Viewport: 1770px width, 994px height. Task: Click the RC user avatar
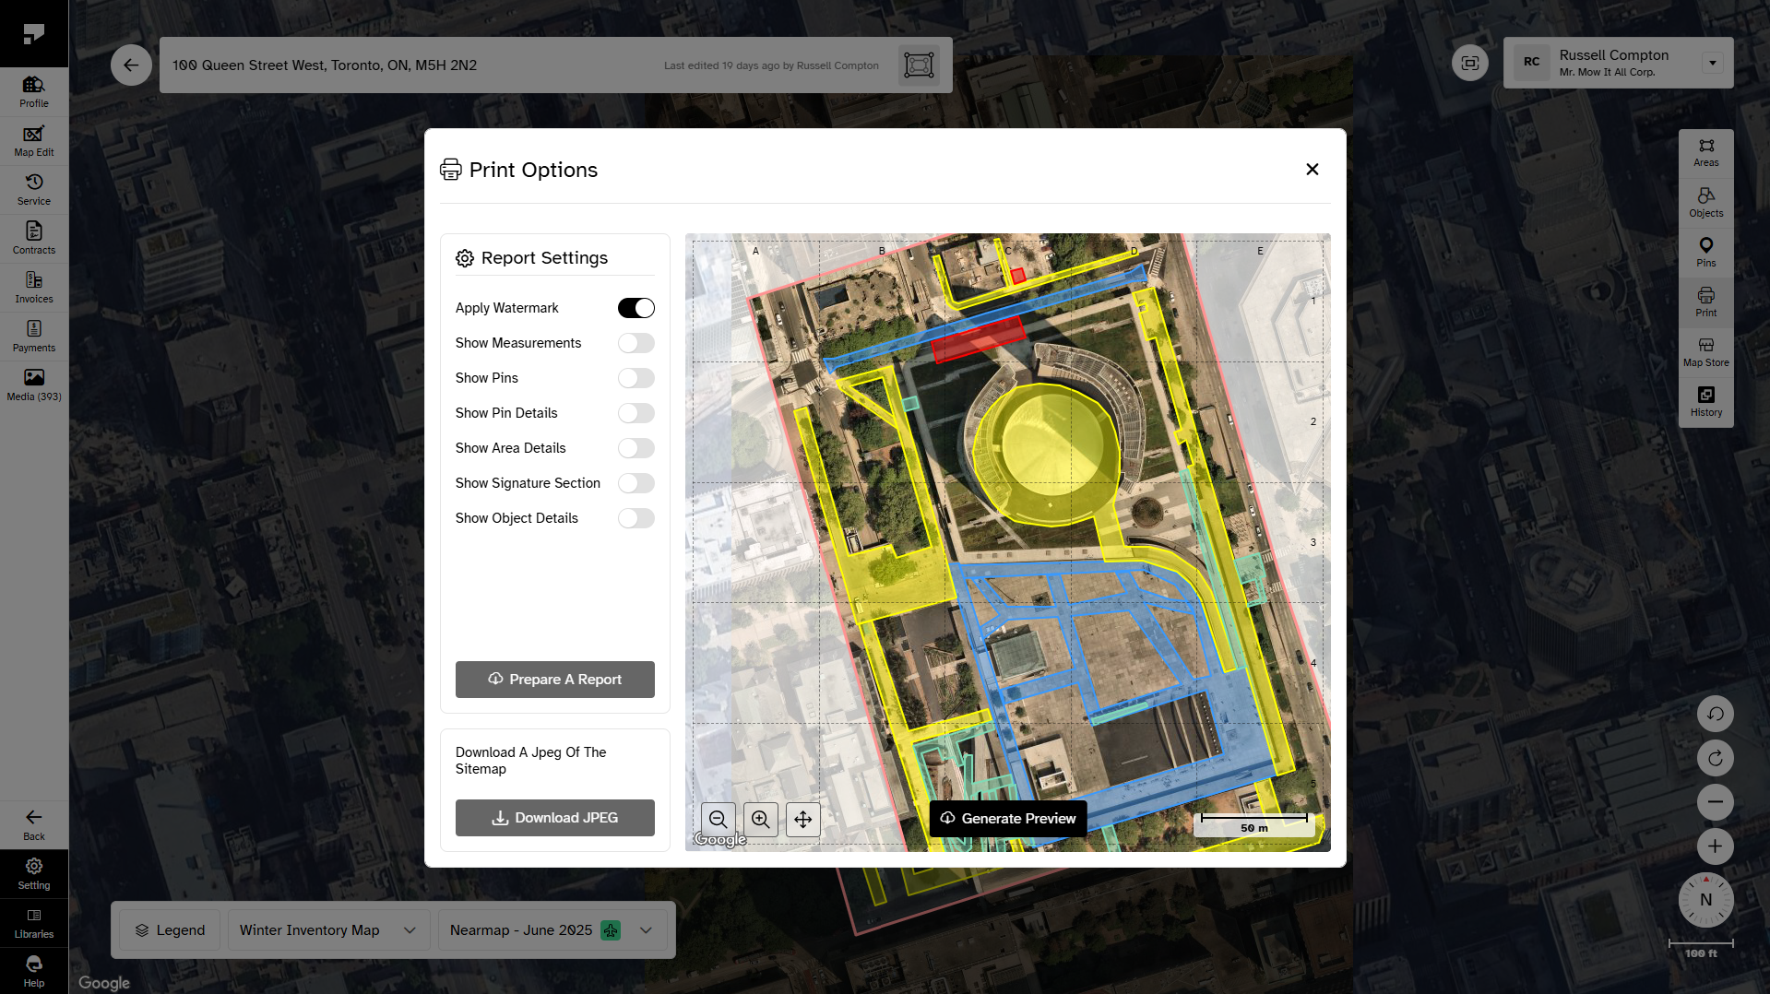click(1532, 63)
